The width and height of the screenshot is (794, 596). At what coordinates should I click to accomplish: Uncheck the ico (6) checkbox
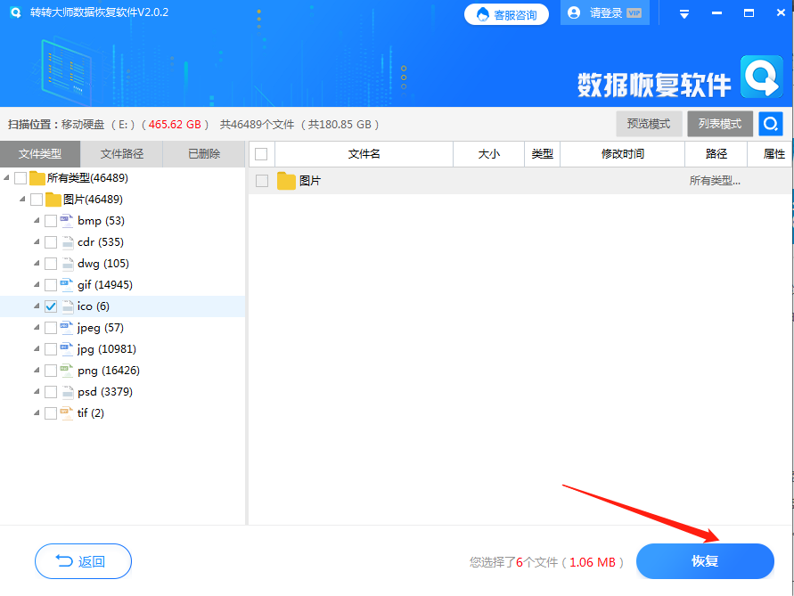pyautogui.click(x=51, y=306)
